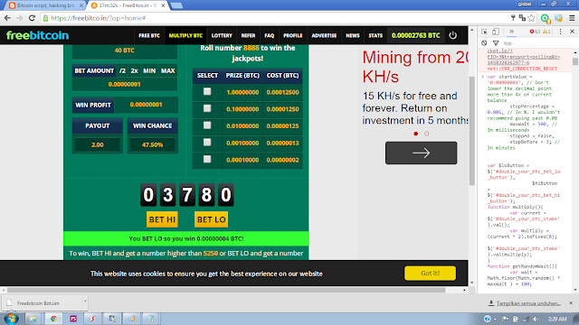This screenshot has width=579, height=325.
Task: Check the 0.00010000 BTC jackpot box
Action: [207, 159]
